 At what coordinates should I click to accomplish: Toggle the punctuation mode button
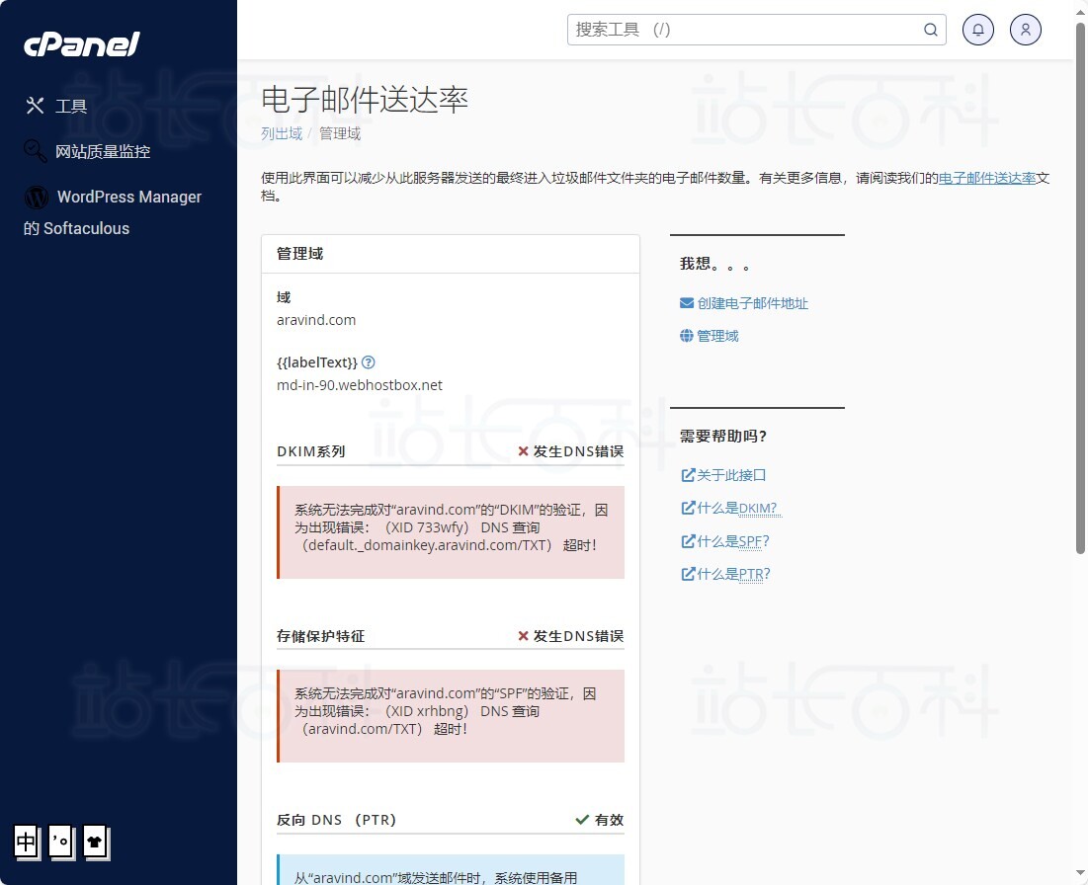tap(61, 843)
